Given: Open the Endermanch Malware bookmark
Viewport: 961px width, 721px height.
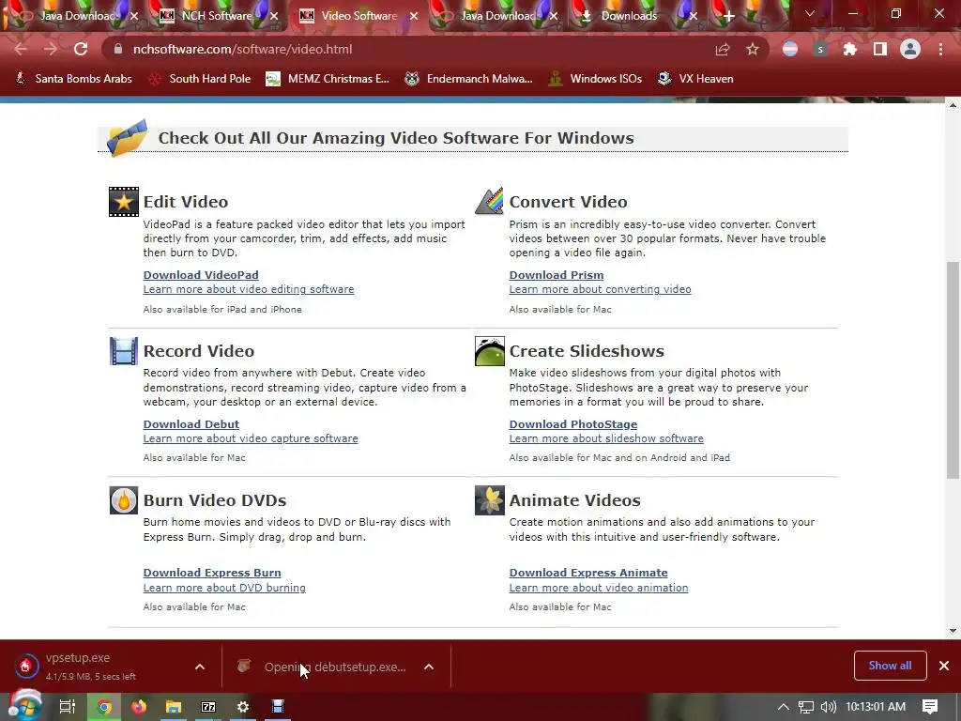Looking at the screenshot, I should pos(469,79).
